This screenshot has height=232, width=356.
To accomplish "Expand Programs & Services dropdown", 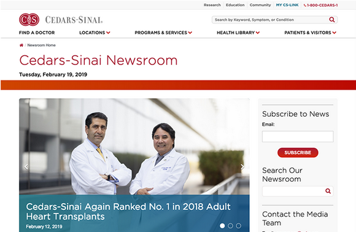I will pos(163,33).
